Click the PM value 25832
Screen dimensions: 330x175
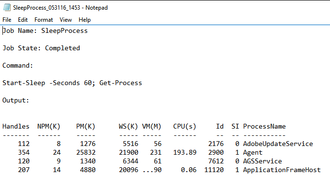click(x=86, y=153)
